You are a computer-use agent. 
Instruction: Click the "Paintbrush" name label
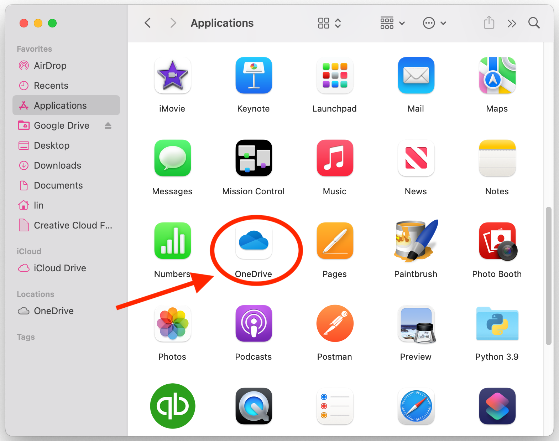(416, 274)
